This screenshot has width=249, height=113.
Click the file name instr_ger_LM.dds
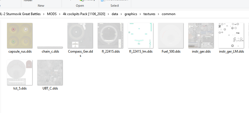tap(231, 51)
